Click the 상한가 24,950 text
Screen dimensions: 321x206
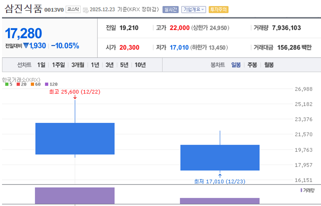point(210,28)
